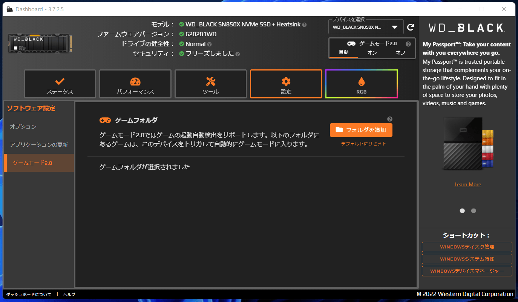
Task: Click the WD_BLACK SSD drive image
Action: (40, 44)
